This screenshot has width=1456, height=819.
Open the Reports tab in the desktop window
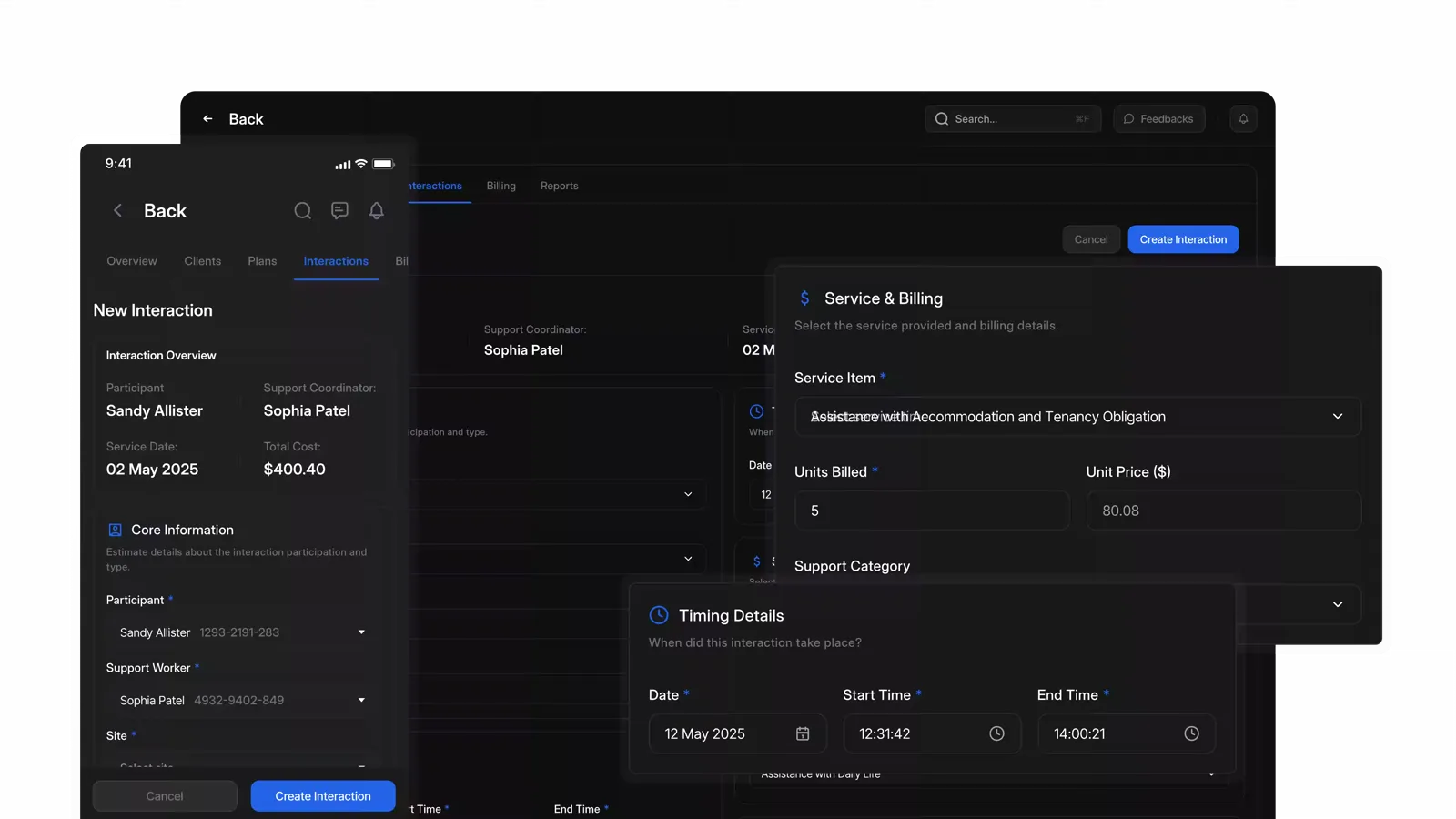click(560, 186)
